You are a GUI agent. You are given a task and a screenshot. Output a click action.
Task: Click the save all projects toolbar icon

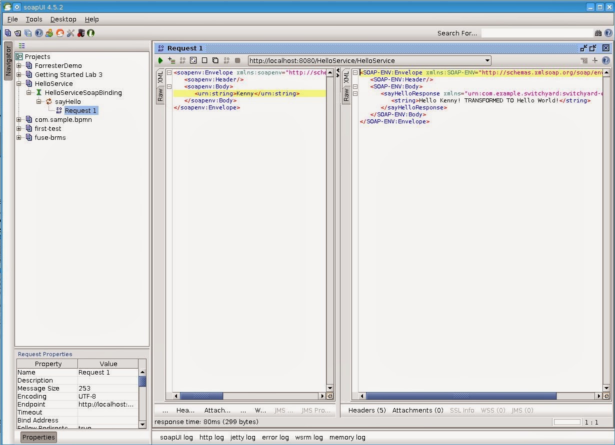click(x=28, y=33)
